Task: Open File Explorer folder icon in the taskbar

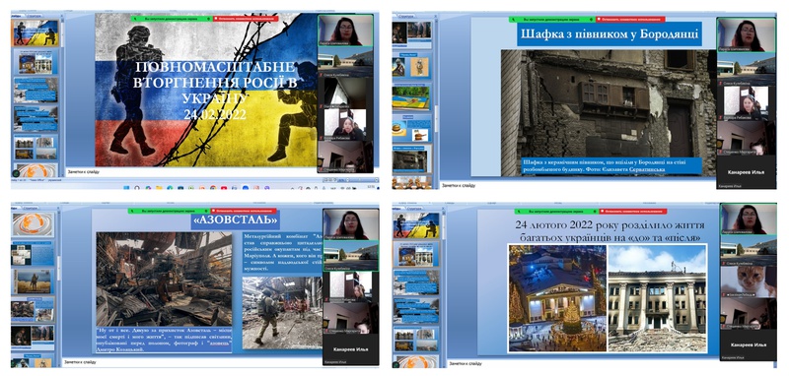Action: (x=159, y=188)
